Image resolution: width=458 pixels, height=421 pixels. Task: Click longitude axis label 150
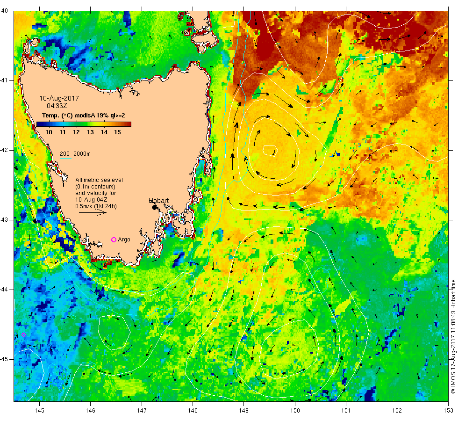click(x=295, y=411)
